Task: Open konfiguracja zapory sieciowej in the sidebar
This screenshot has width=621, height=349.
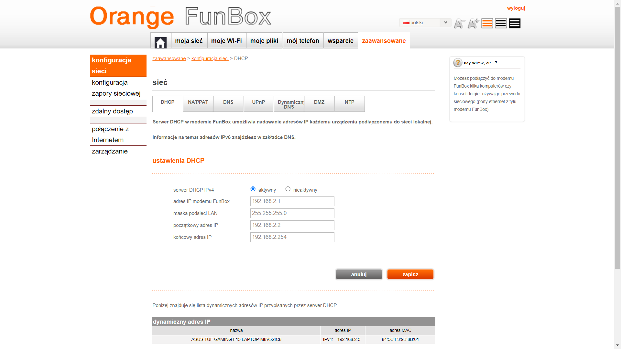Action: pos(118,88)
